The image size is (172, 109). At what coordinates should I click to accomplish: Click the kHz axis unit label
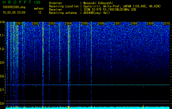click(x=2, y=22)
